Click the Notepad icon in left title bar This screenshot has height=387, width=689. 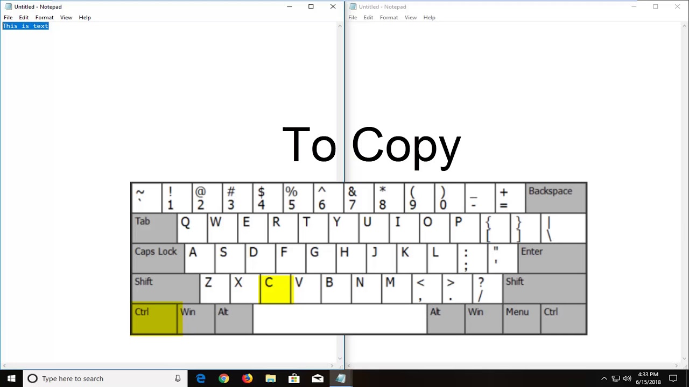click(x=8, y=6)
